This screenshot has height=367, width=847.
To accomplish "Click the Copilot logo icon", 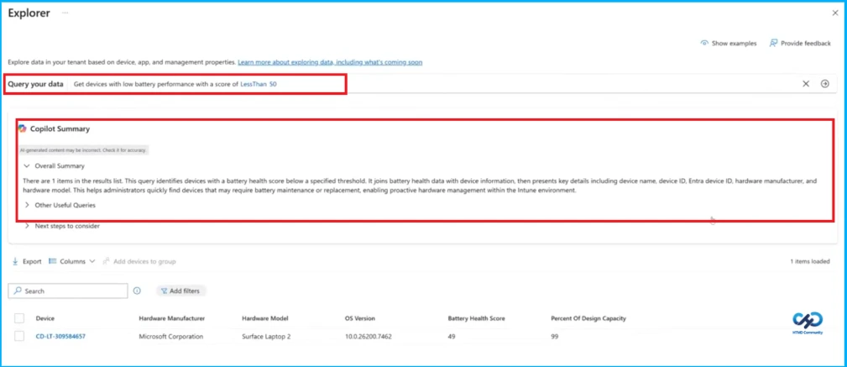I will click(x=22, y=128).
